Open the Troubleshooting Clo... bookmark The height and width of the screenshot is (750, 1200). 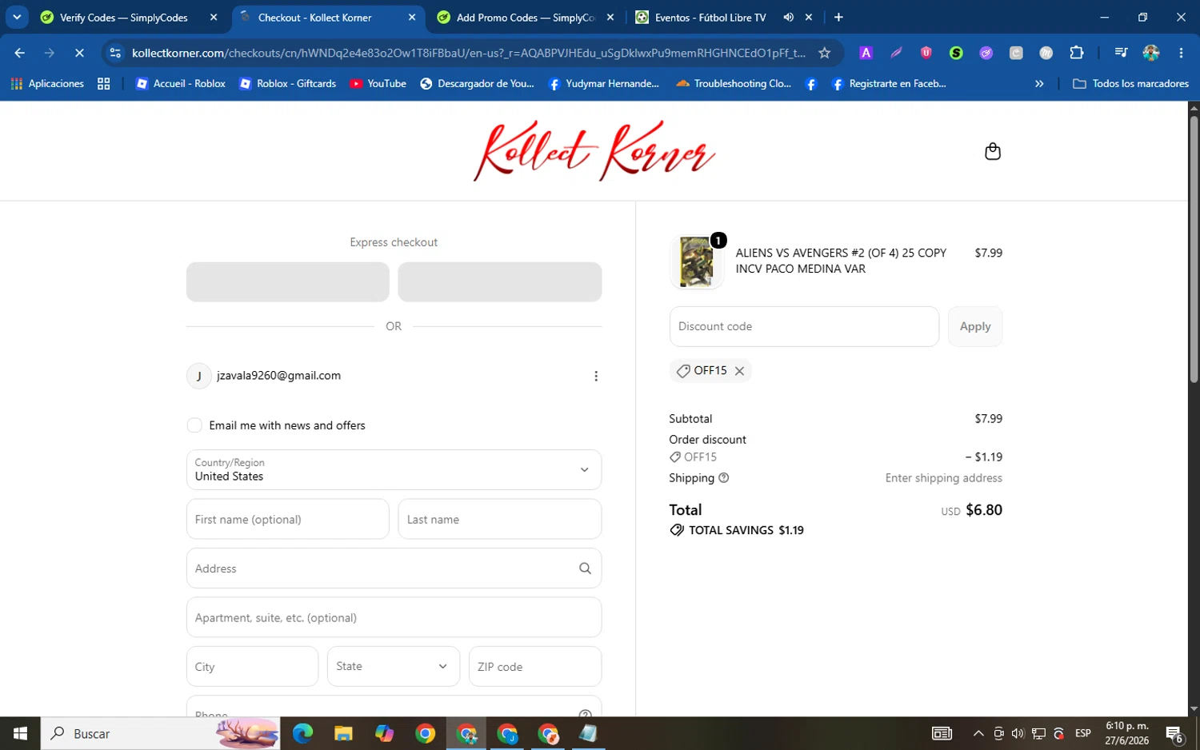(734, 83)
